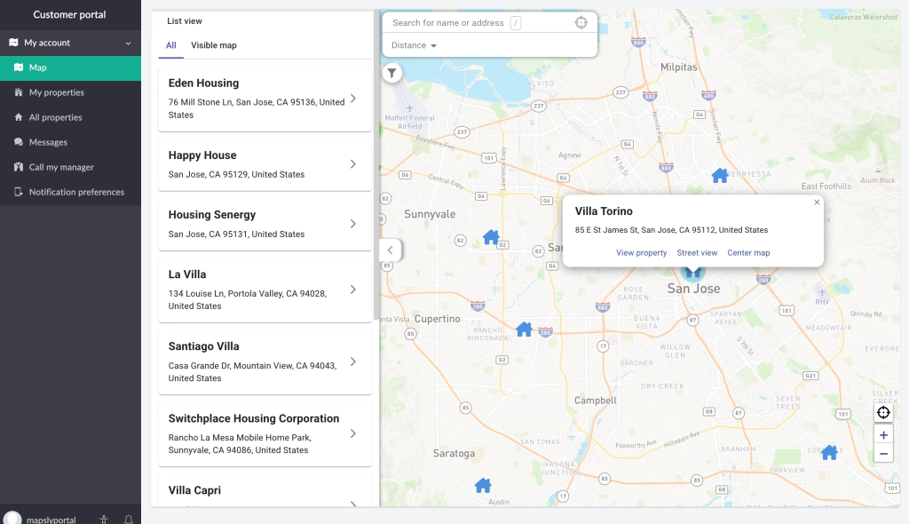This screenshot has width=909, height=524.
Task: Expand the Eden Housing list entry
Action: click(352, 99)
